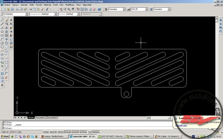This screenshot has height=139, width=223.
Task: Toggle POLÁR tracking
Action: click(68, 132)
